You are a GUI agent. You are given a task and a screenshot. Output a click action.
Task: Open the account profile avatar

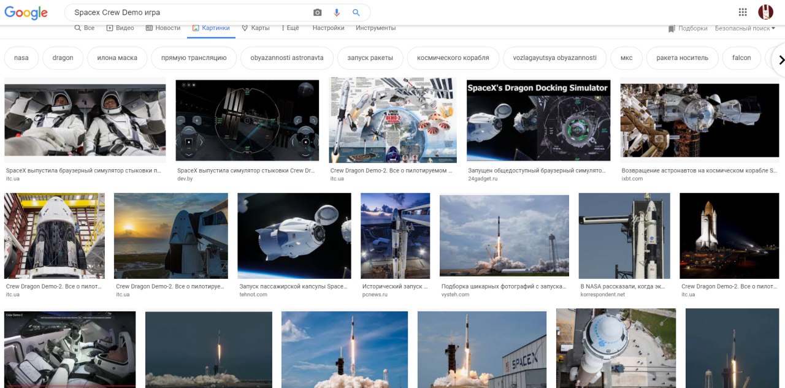765,12
